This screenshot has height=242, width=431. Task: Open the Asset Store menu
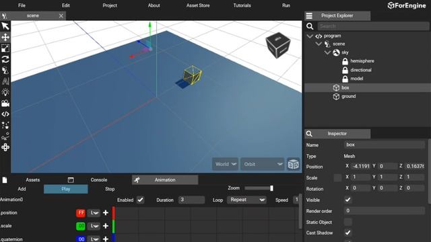pos(198,5)
